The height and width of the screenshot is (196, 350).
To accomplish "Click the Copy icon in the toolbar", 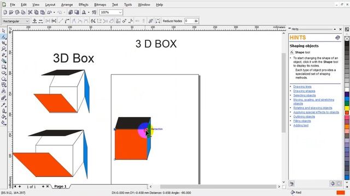I will 36,12.
